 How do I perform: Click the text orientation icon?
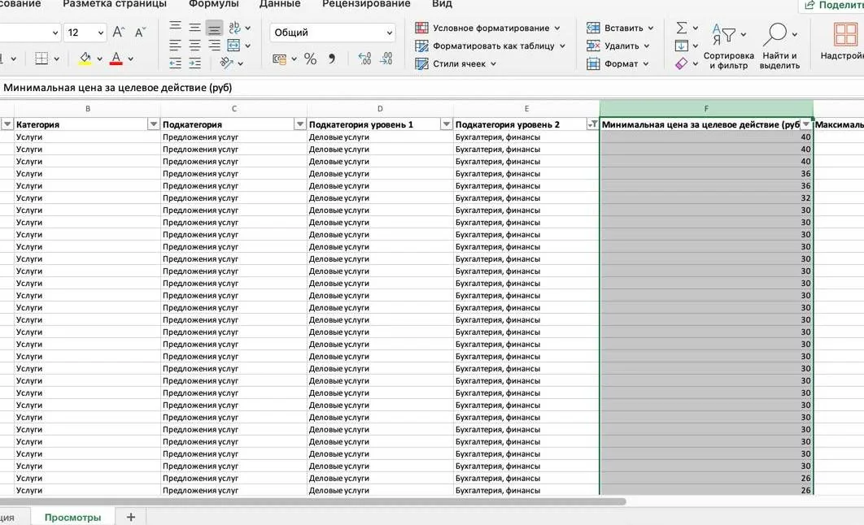tap(226, 63)
